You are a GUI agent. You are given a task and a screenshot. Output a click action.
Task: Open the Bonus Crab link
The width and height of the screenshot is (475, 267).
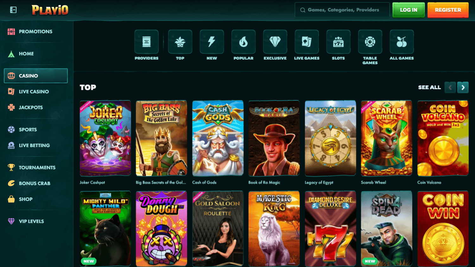click(x=35, y=183)
